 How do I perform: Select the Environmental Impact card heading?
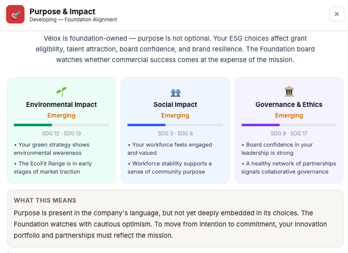tap(62, 104)
